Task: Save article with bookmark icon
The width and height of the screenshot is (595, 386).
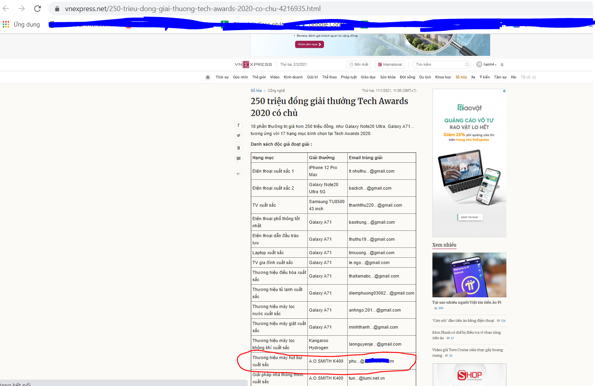Action: coord(239,148)
